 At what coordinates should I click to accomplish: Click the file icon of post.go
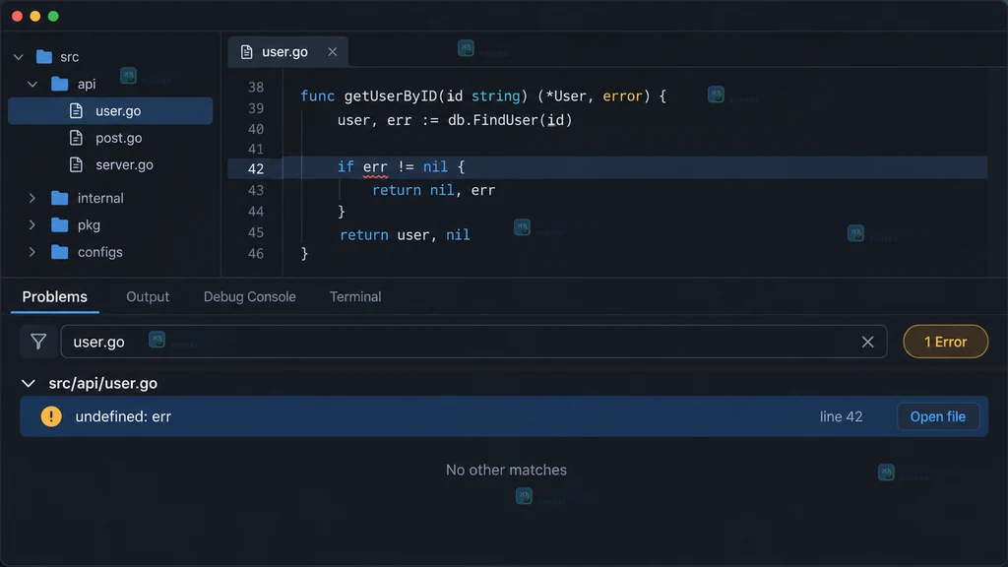(x=76, y=138)
